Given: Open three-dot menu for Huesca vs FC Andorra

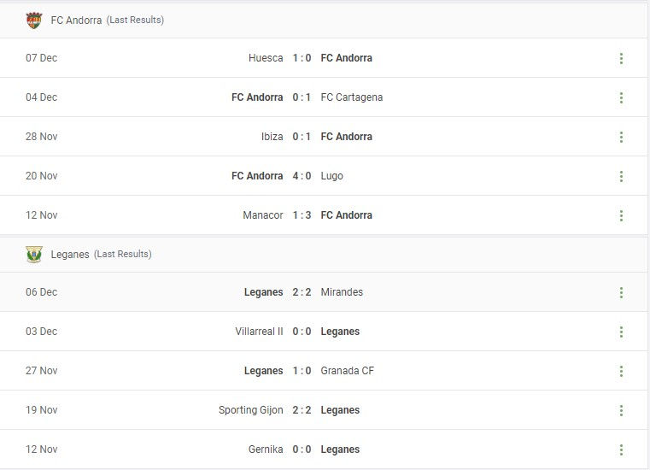Looking at the screenshot, I should (x=621, y=58).
